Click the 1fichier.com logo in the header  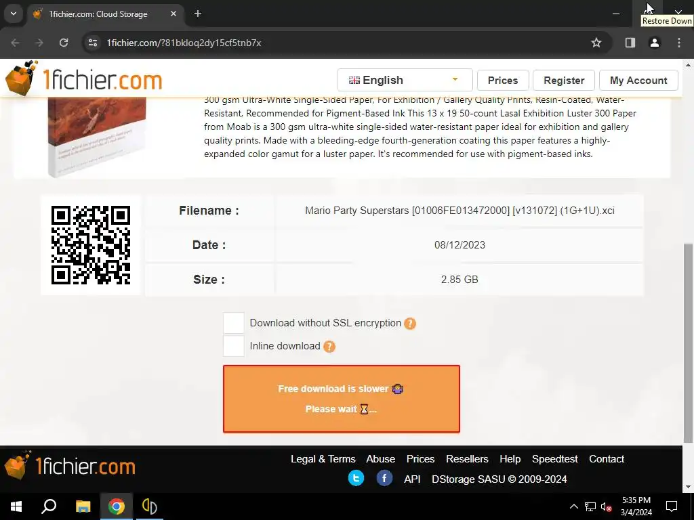pyautogui.click(x=83, y=79)
